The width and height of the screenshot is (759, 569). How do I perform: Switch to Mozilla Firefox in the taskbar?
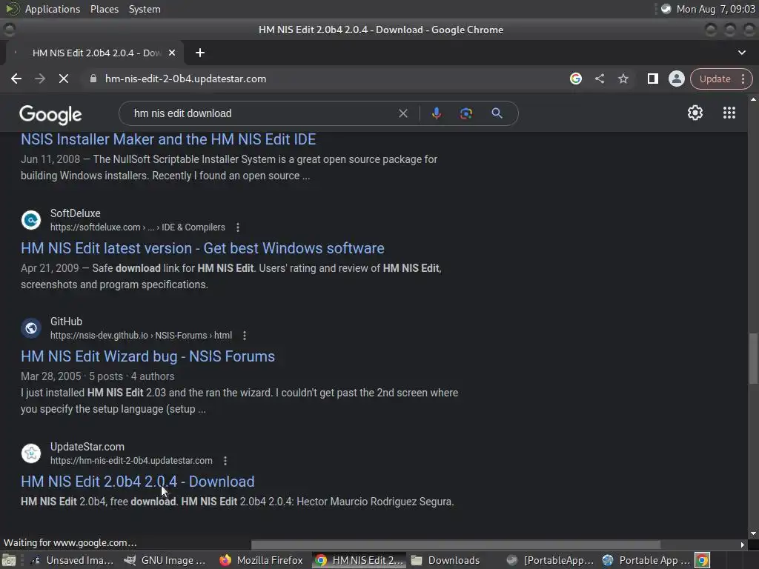[x=262, y=560]
